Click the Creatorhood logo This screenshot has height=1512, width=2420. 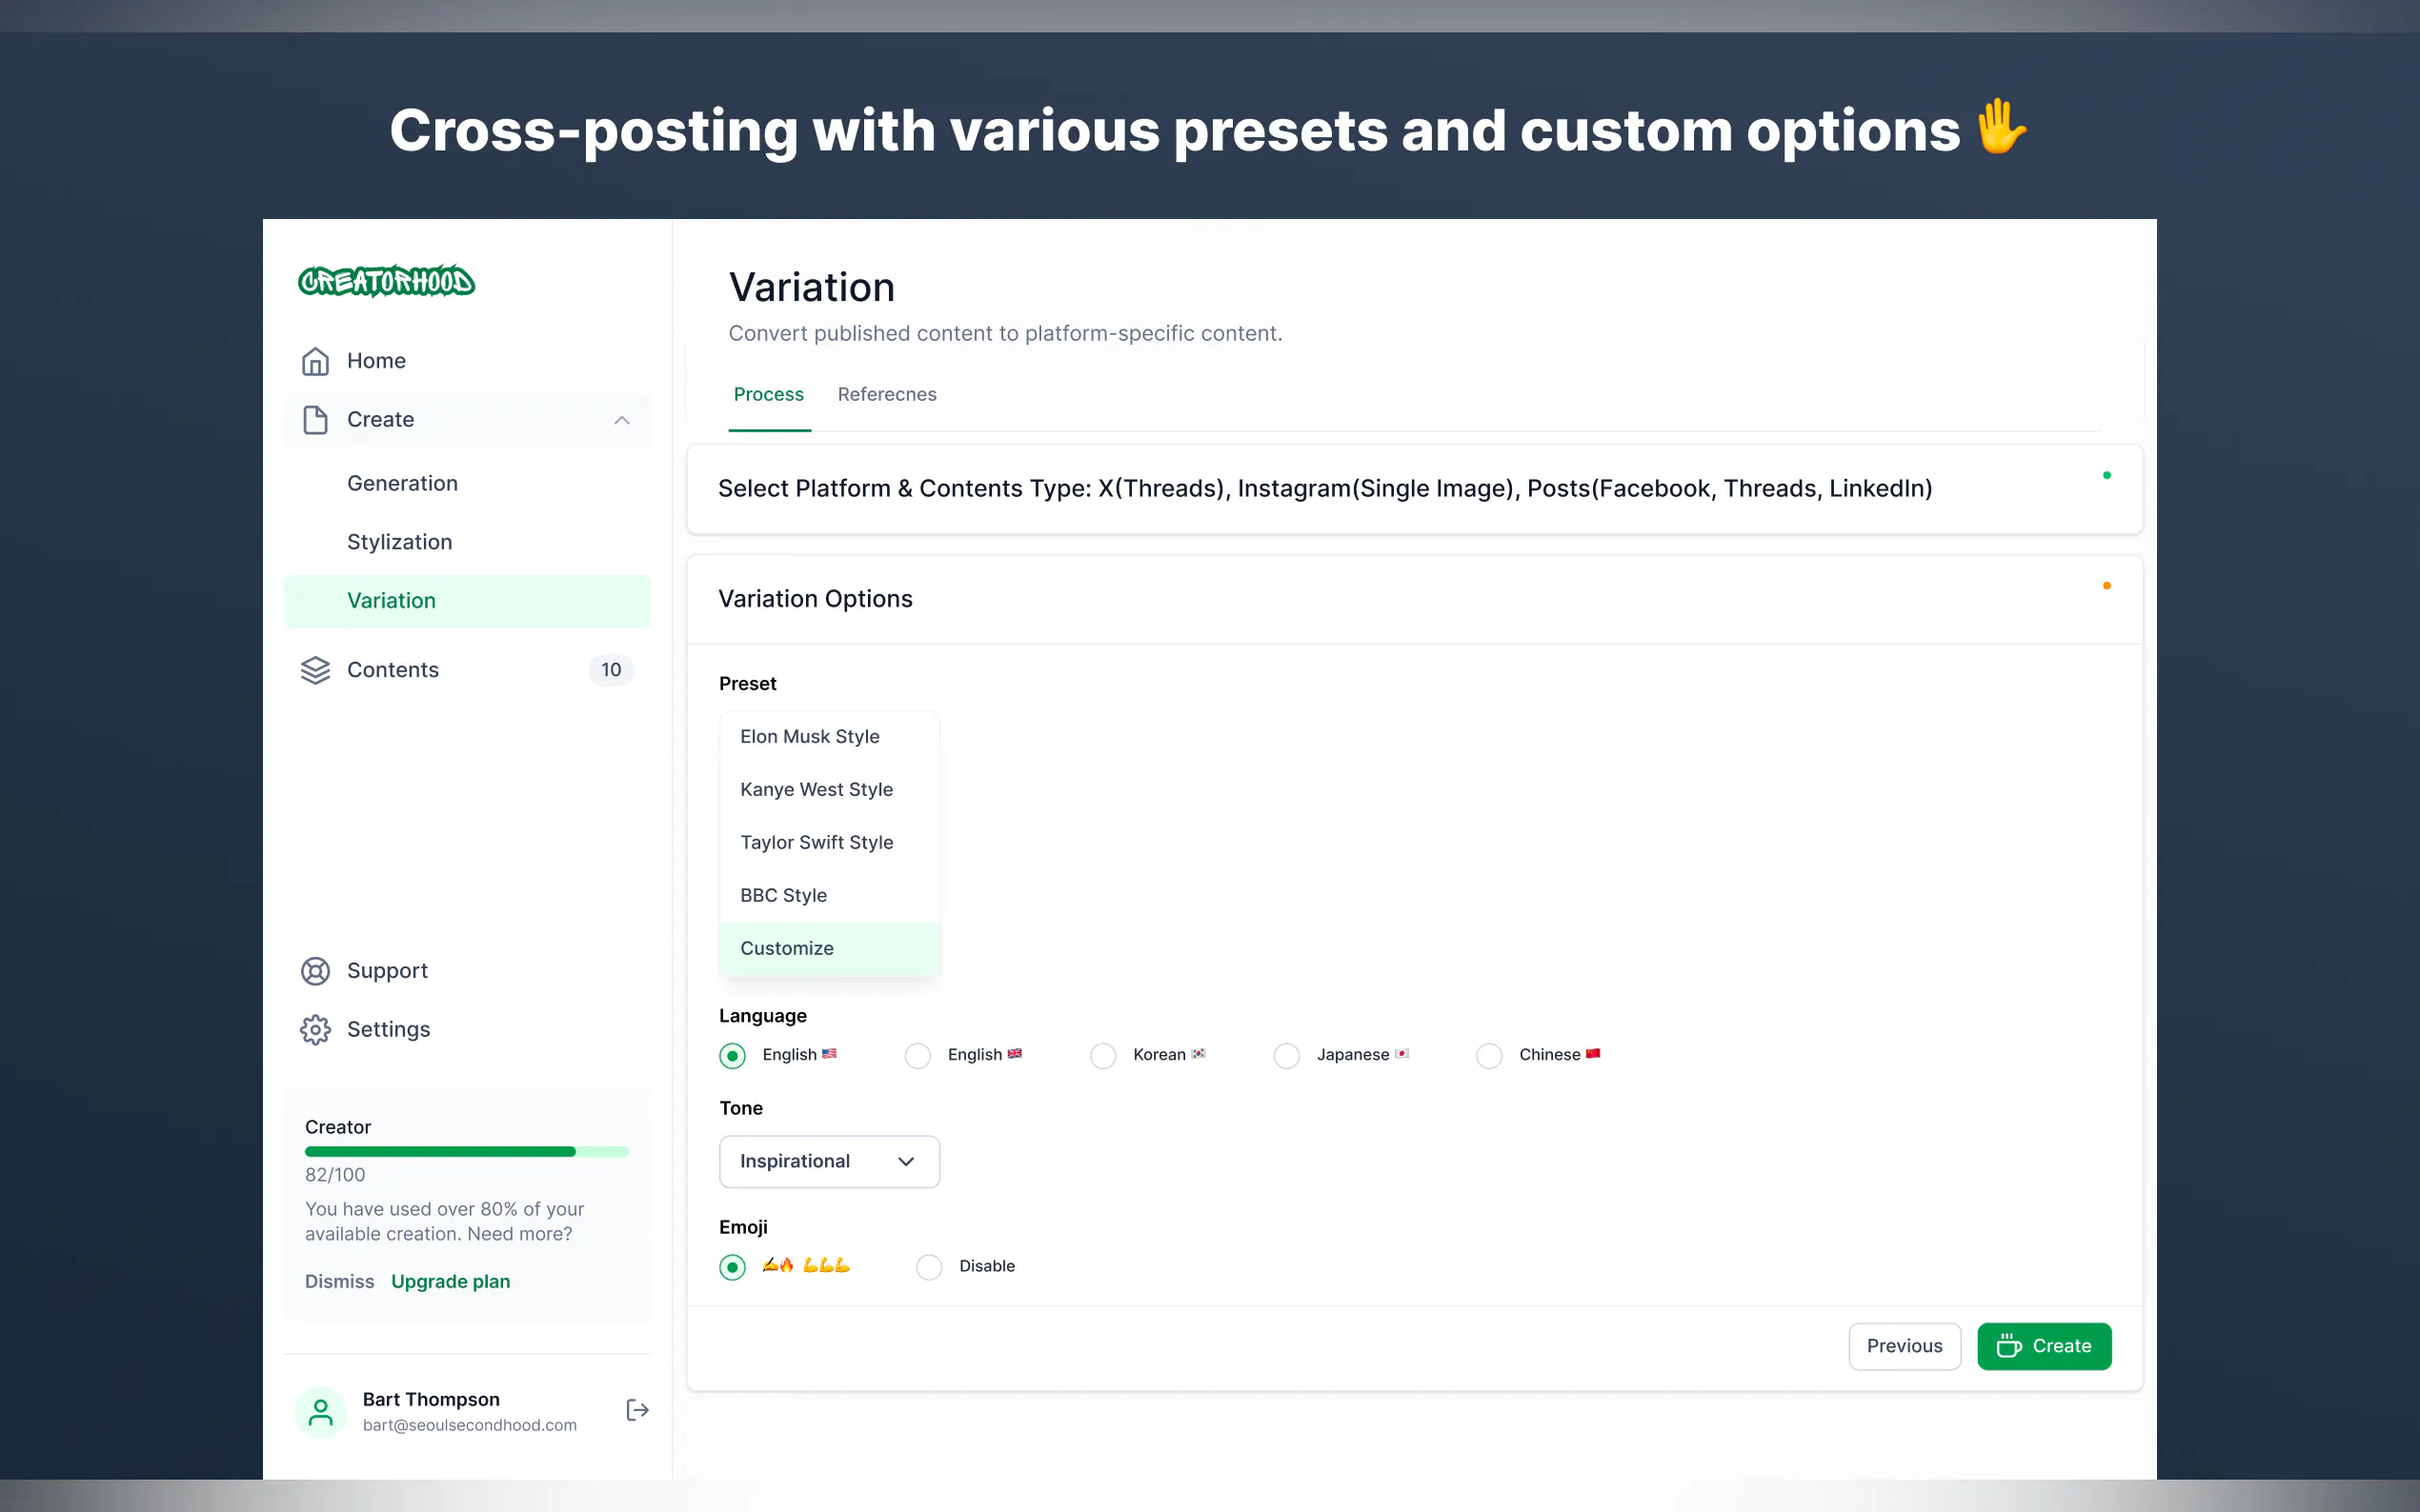pos(386,282)
